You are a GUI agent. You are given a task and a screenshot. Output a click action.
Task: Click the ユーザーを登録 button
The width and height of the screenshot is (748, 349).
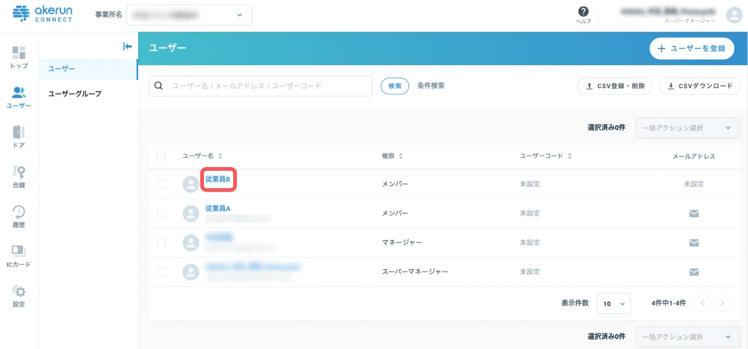pos(691,48)
